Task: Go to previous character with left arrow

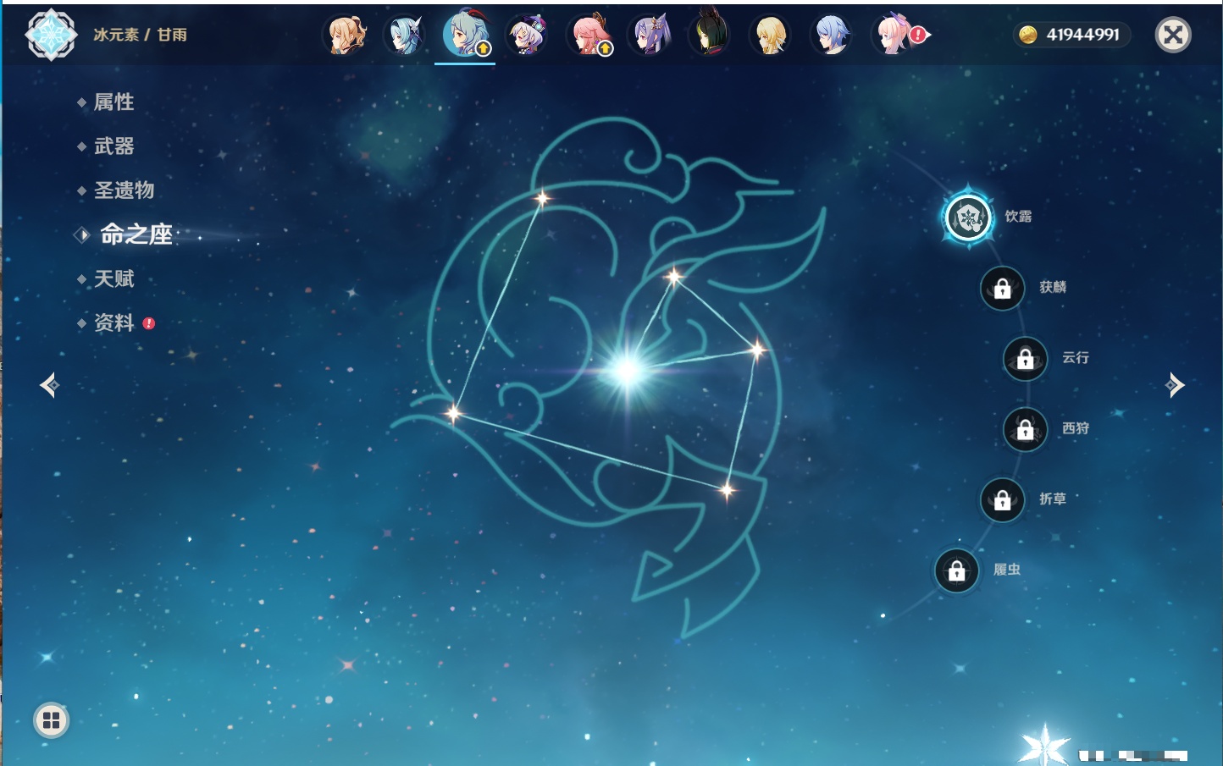Action: pyautogui.click(x=50, y=385)
